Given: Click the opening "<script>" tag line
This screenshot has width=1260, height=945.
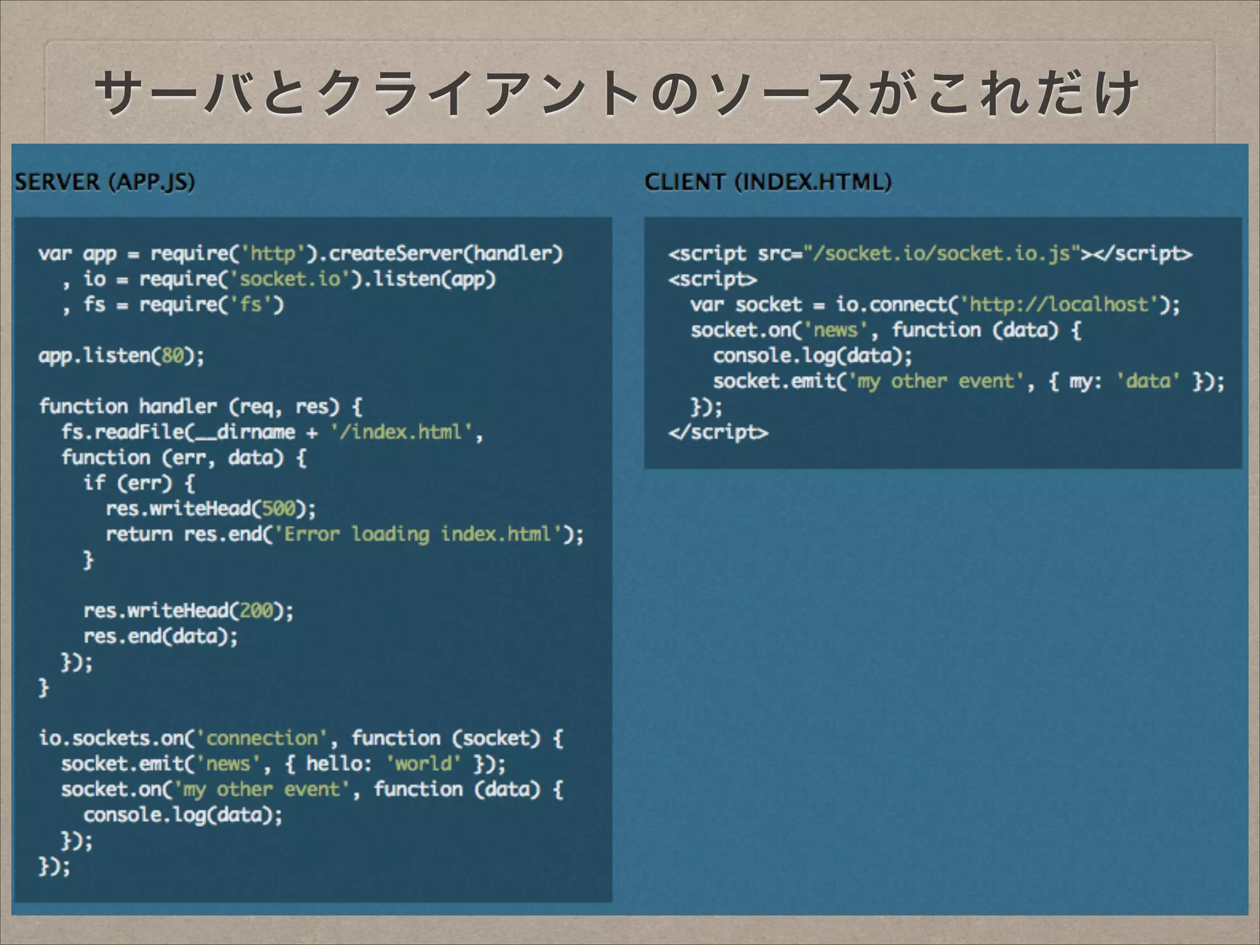Looking at the screenshot, I should coord(712,279).
